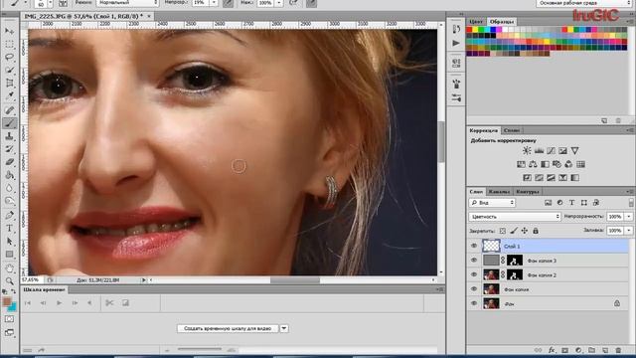
Task: Select the Rectangular Marquee tool
Action: (9, 44)
